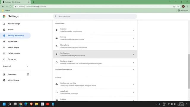Show hidden system tray icons
This screenshot has width=190, height=107.
coord(156,104)
